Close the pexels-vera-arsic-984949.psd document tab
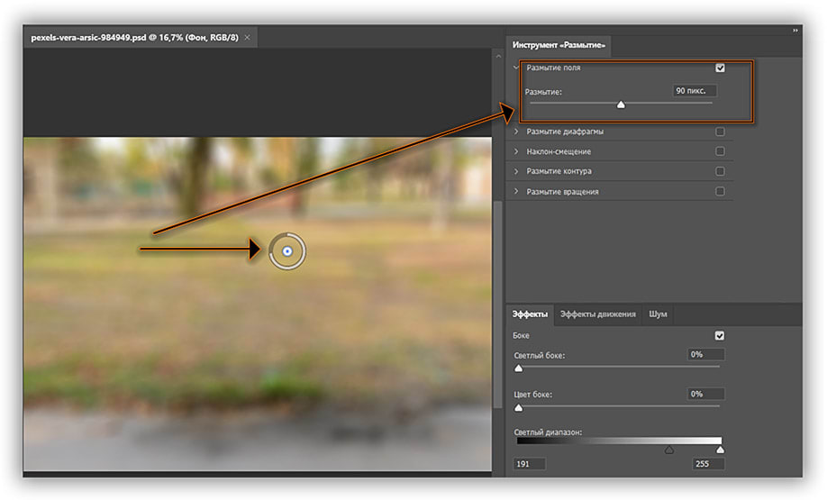Image resolution: width=827 pixels, height=500 pixels. (248, 38)
